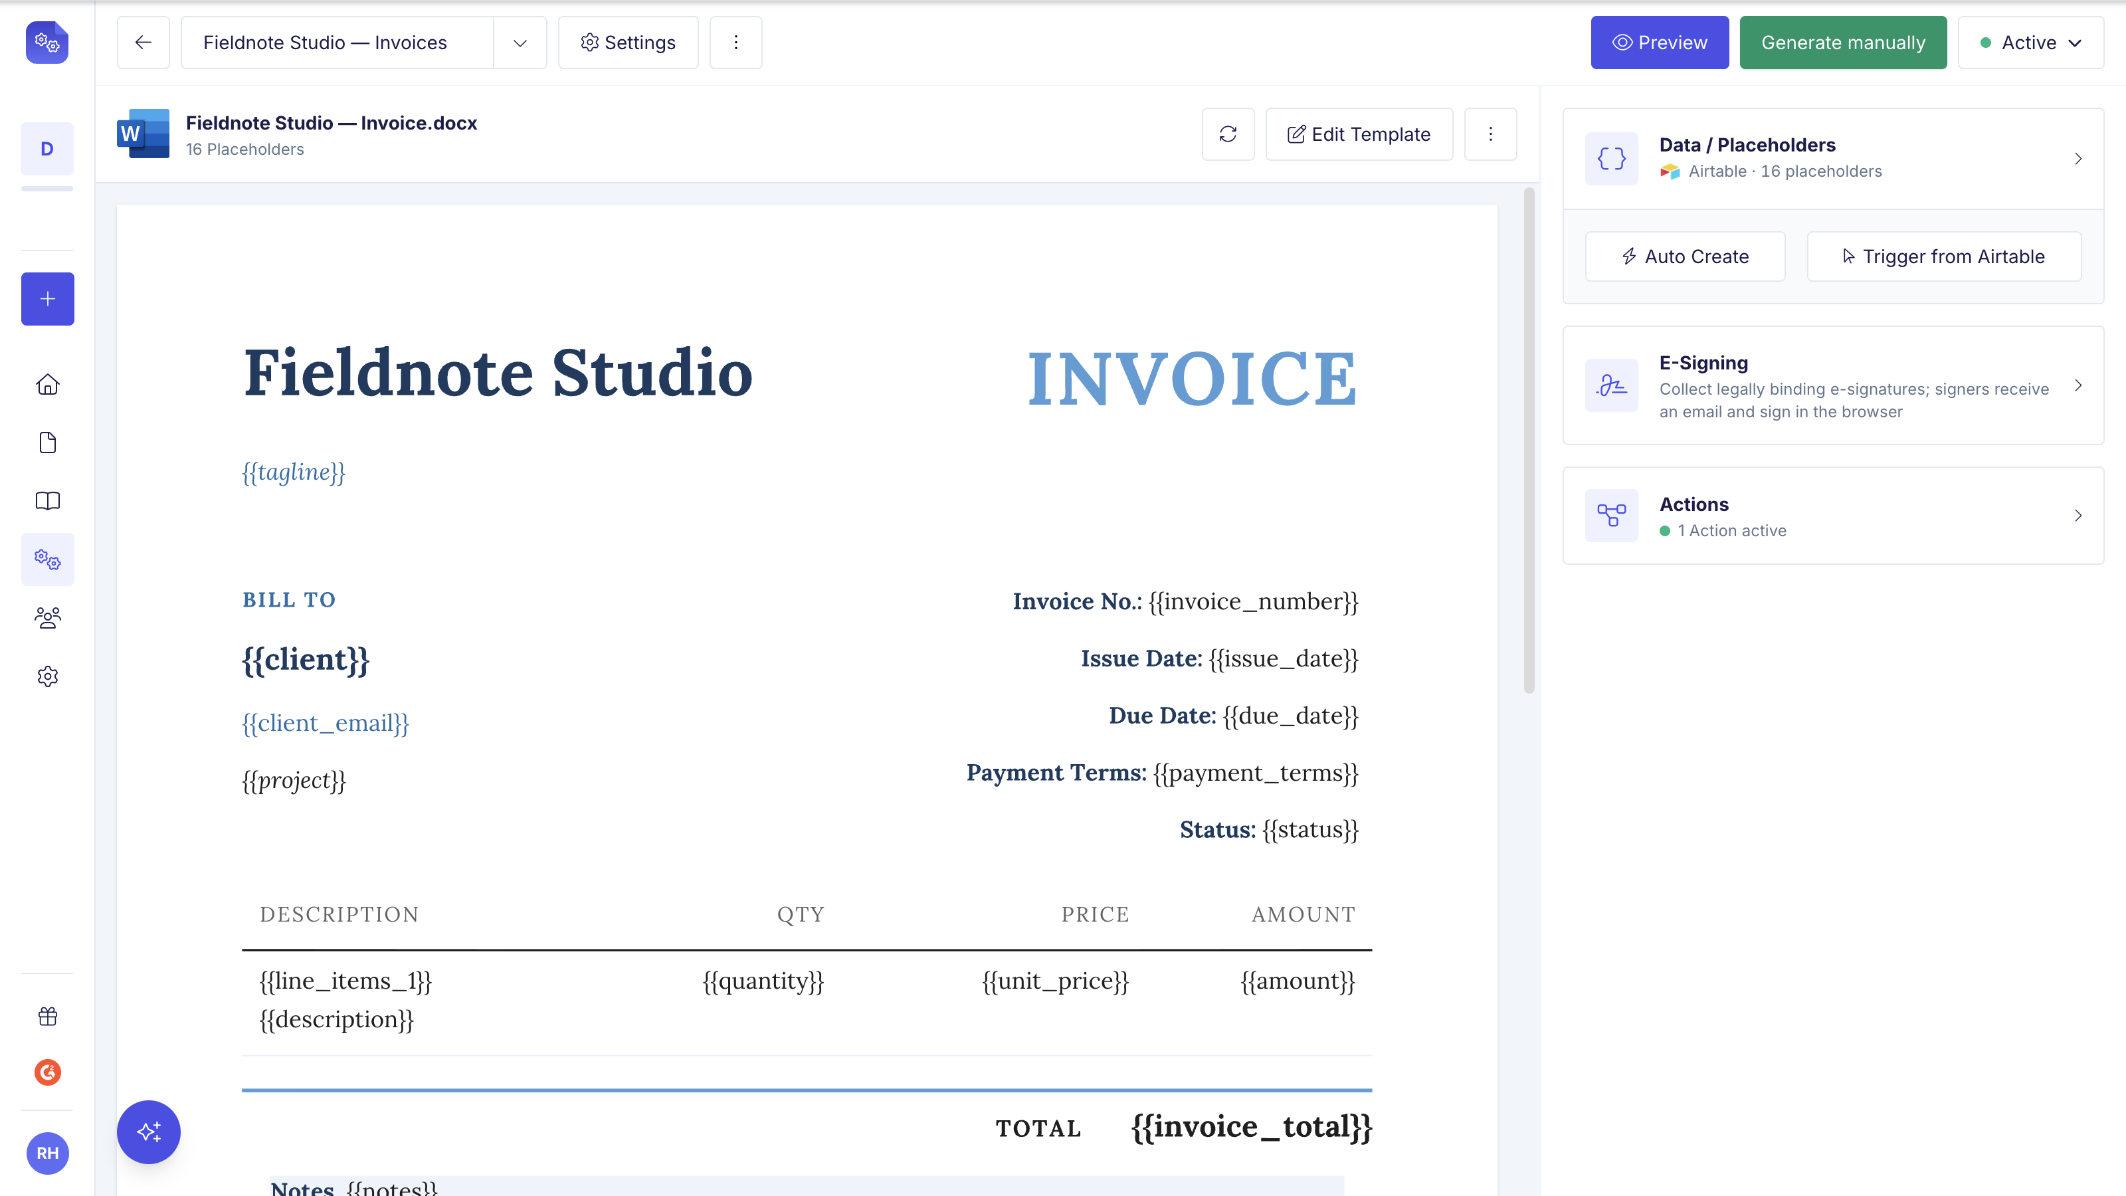This screenshot has width=2126, height=1196.
Task: Click the Airtable · 16 placeholders subtitle
Action: tap(1785, 171)
